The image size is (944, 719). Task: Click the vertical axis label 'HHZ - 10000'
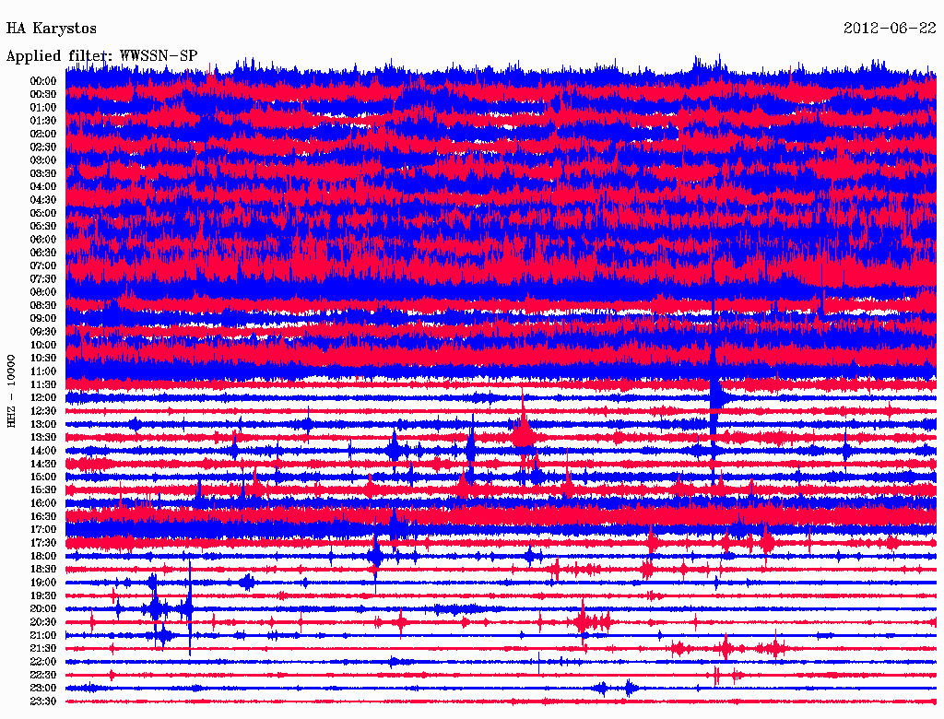pos(11,392)
